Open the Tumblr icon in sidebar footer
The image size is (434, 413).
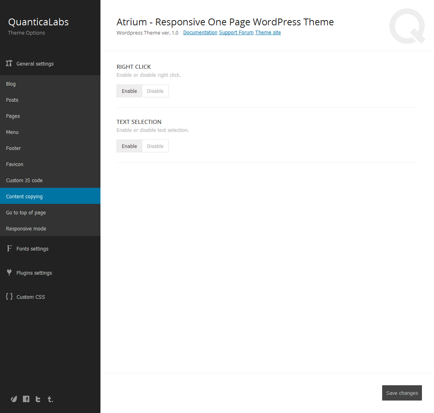50,399
